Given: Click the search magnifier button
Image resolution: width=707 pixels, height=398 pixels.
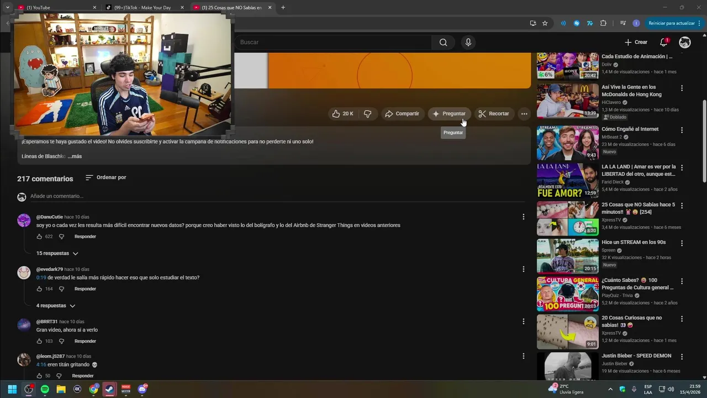Looking at the screenshot, I should [443, 43].
